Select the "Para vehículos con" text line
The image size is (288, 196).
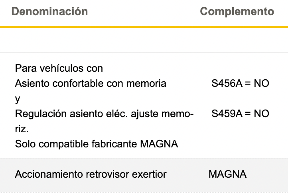pyautogui.click(x=59, y=69)
